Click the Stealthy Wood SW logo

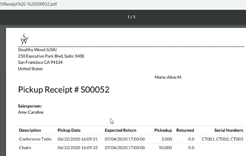tap(25, 39)
